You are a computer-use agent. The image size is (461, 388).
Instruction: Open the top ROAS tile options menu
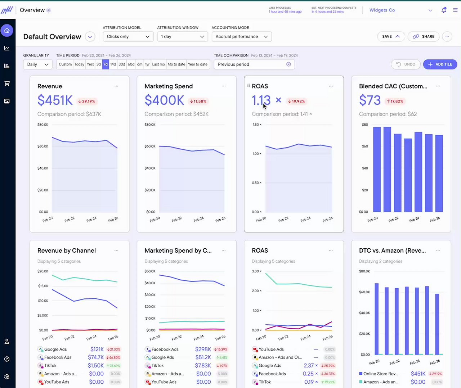[331, 86]
